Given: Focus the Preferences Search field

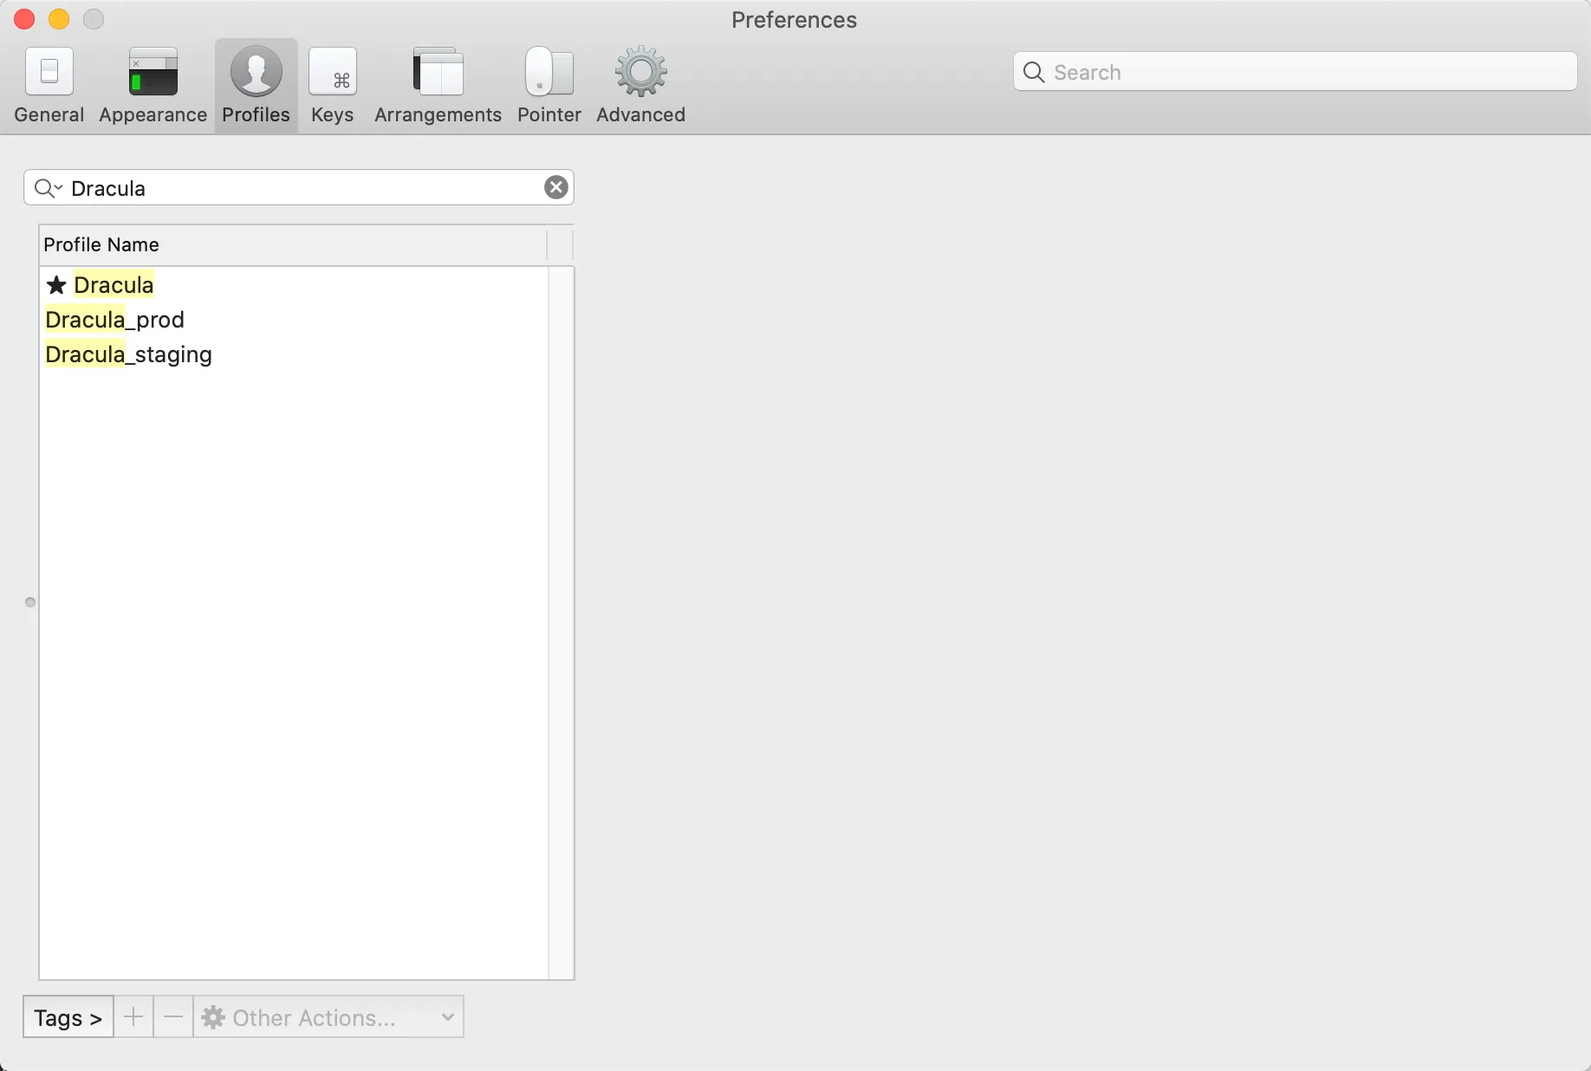Looking at the screenshot, I should pyautogui.click(x=1295, y=72).
